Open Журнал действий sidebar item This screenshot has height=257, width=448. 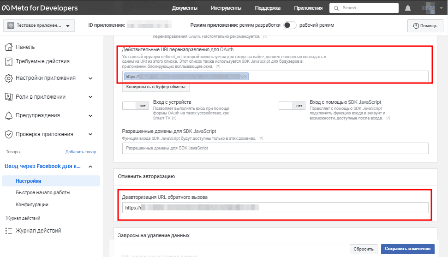click(x=38, y=231)
